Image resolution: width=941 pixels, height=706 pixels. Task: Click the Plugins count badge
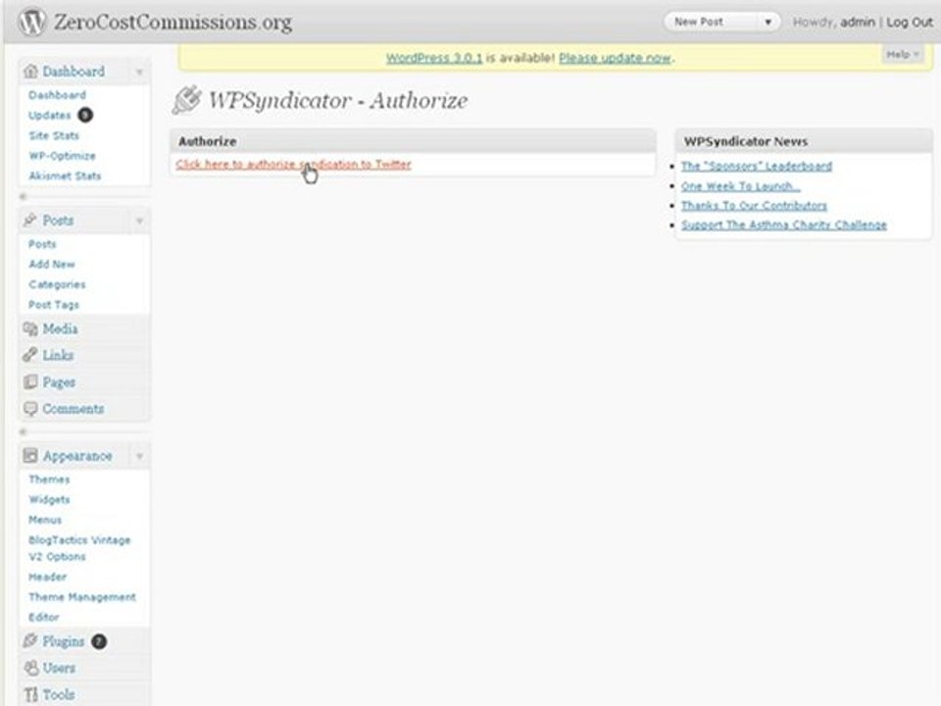99,641
